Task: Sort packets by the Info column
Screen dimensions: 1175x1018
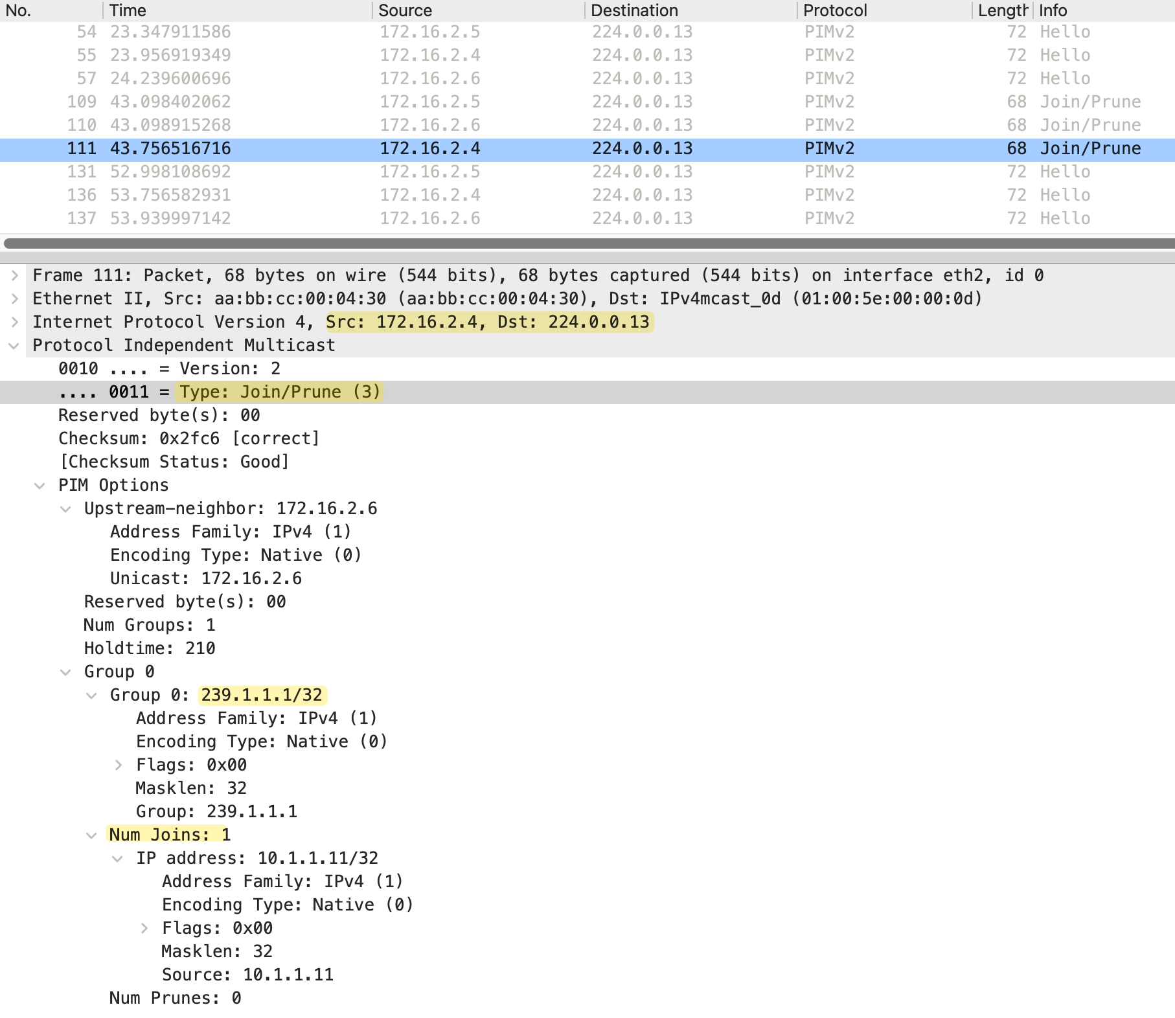Action: point(1101,10)
